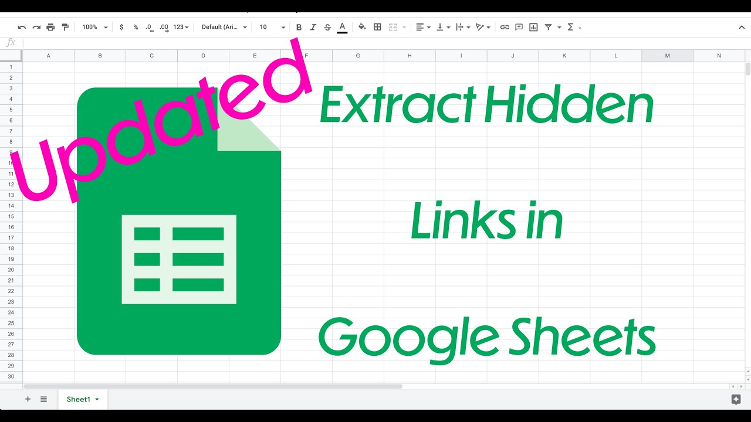Open the Explore panel
This screenshot has width=751, height=422.
click(x=736, y=400)
